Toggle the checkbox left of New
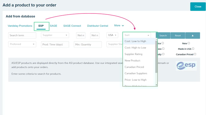Image resolution: width=206 pixels, height=115 pixels. coord(163,43)
